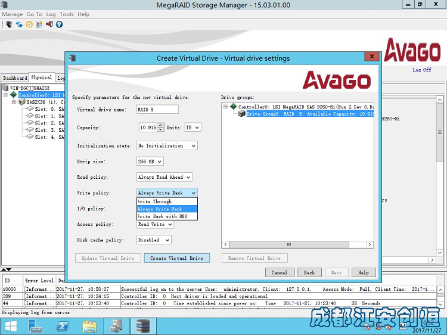Click the orange clock toolbar icon
The width and height of the screenshot is (447, 335).
click(x=29, y=24)
